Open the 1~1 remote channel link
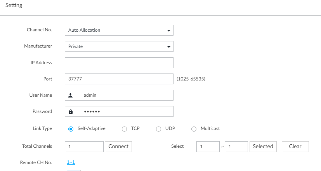The height and width of the screenshot is (171, 321). [71, 162]
